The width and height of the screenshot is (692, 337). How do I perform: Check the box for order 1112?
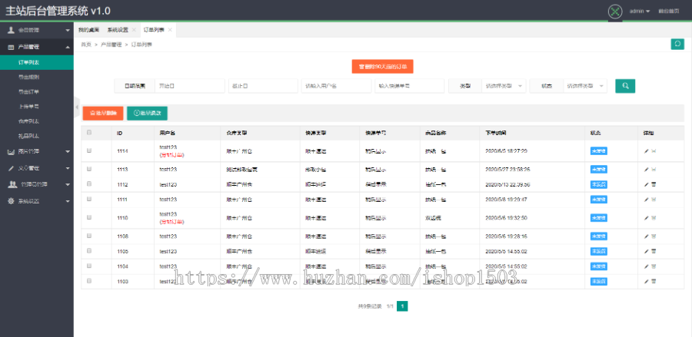[89, 183]
